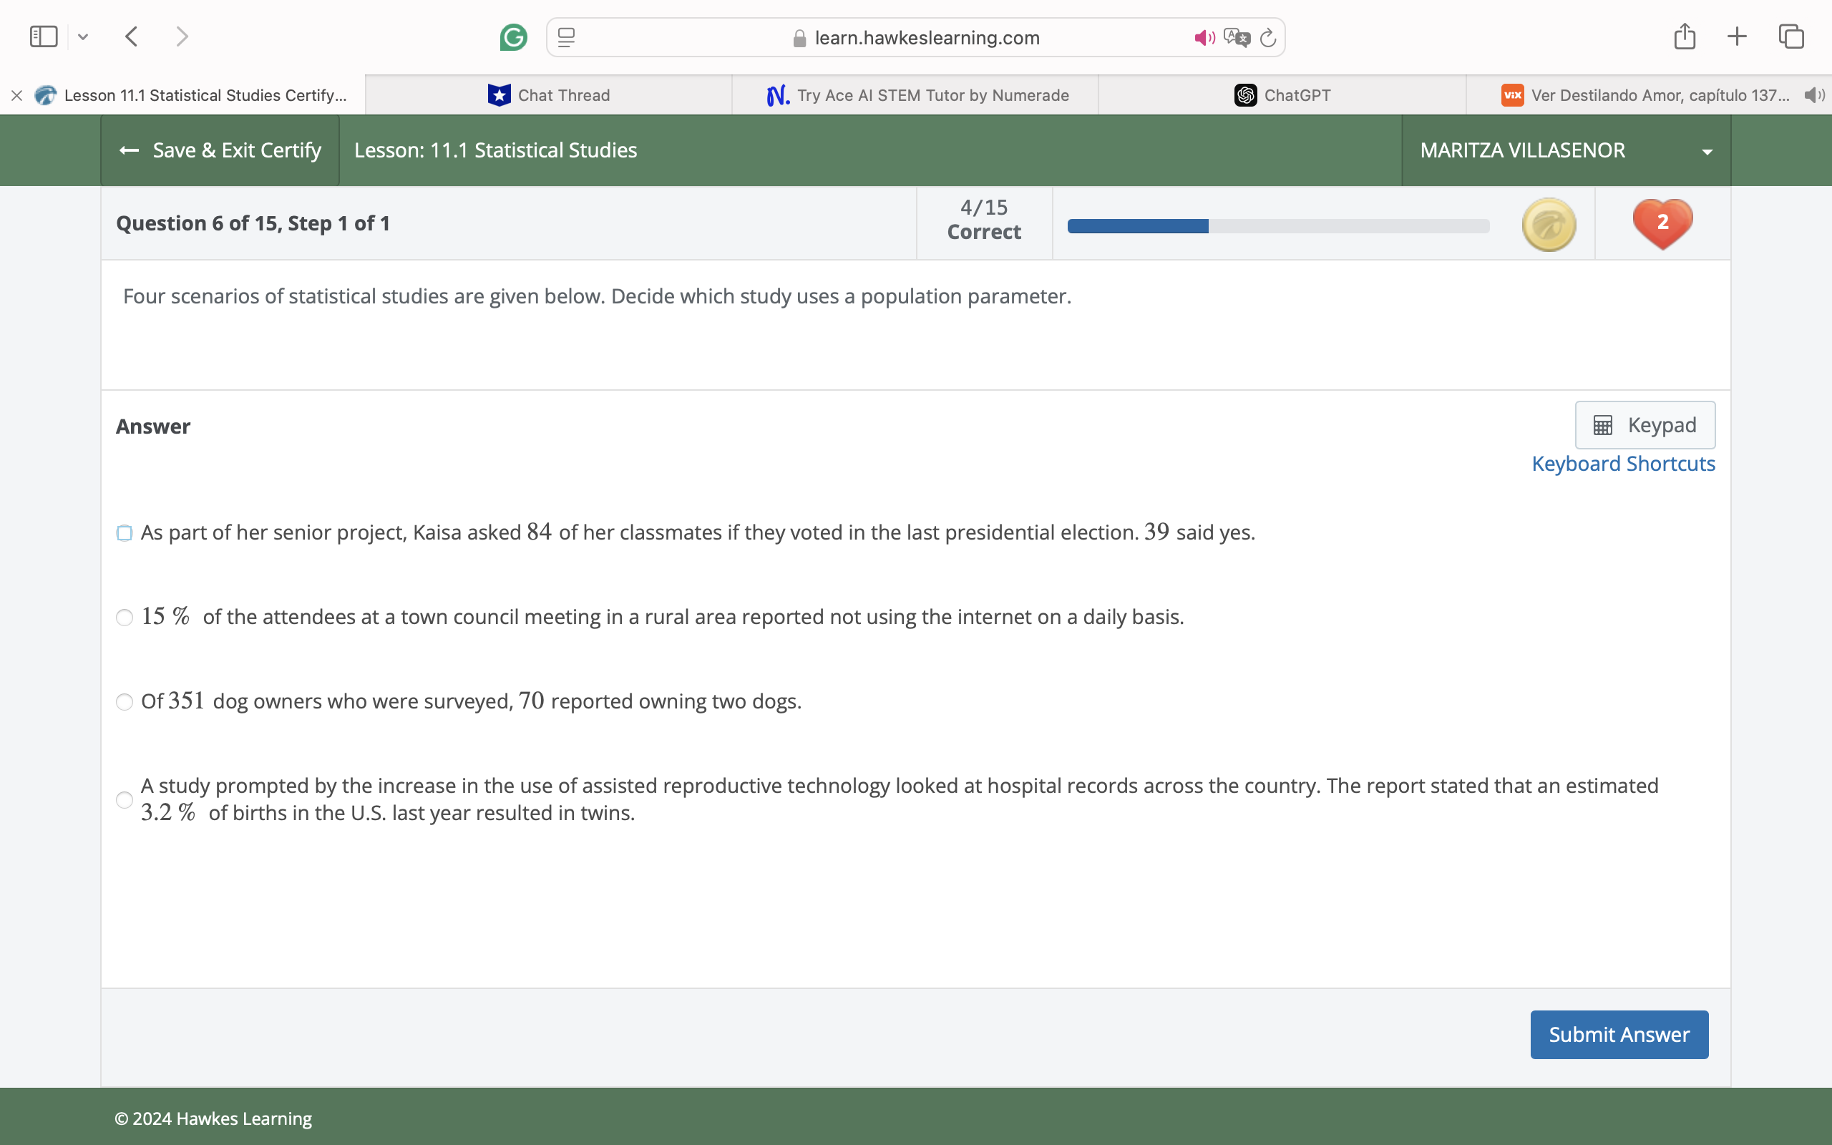The image size is (1832, 1145).
Task: Open the Share sheet icon
Action: pyautogui.click(x=1684, y=36)
